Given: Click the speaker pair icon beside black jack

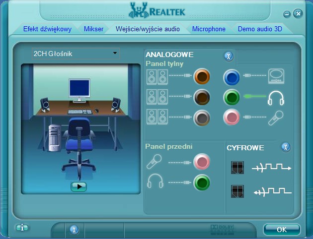Looking at the screenshot, I should (x=157, y=97).
